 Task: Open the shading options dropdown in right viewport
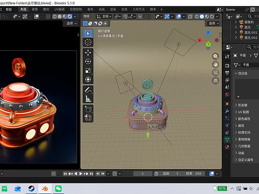click(x=217, y=16)
